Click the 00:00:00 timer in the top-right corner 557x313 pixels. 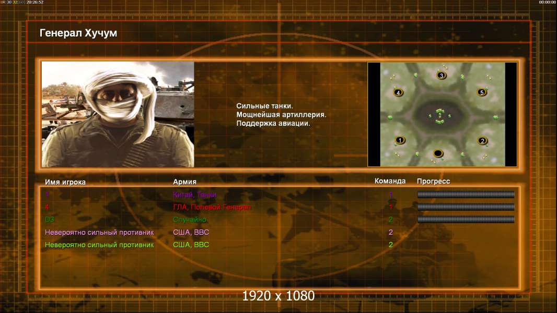click(548, 2)
